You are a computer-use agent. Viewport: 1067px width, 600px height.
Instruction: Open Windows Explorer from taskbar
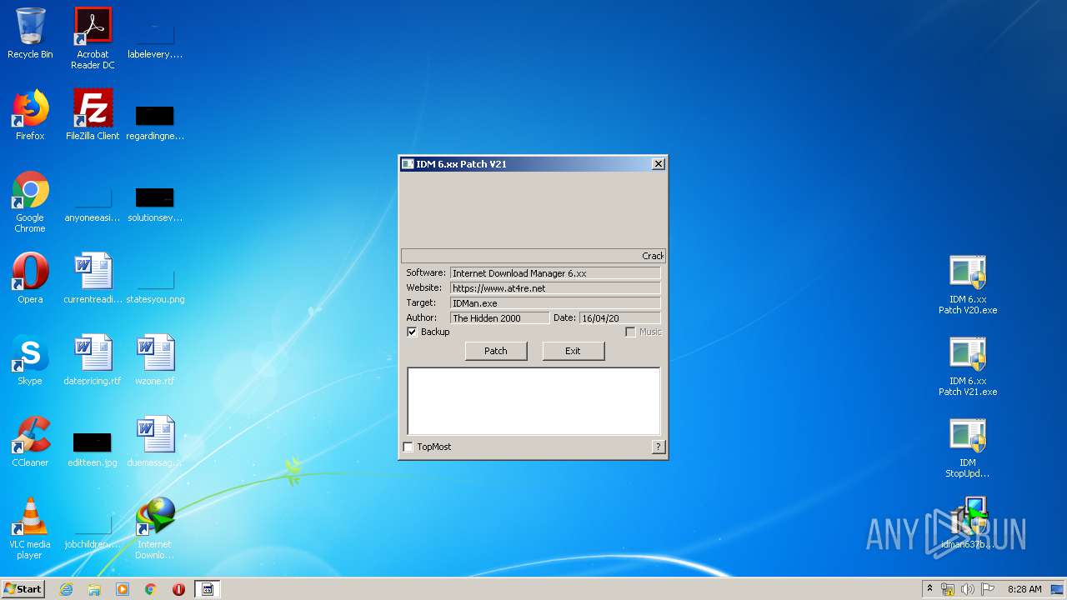[94, 589]
